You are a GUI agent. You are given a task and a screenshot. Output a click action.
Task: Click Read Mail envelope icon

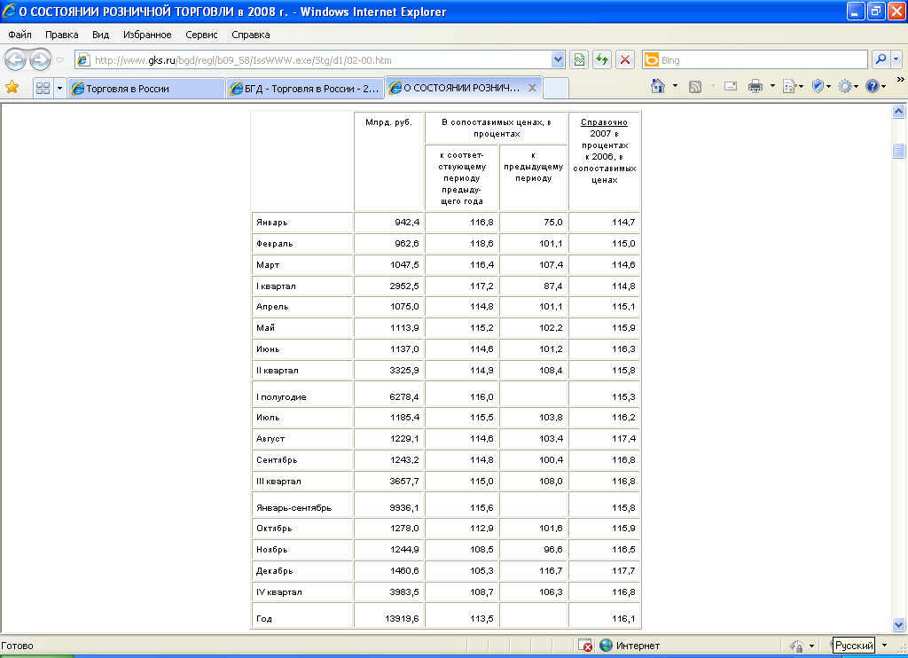coord(731,86)
